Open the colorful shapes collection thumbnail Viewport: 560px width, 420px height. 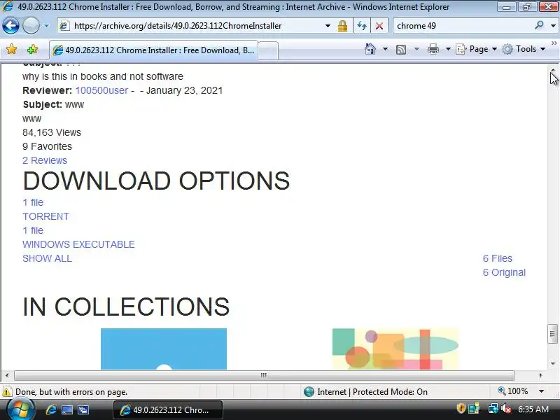(395, 349)
